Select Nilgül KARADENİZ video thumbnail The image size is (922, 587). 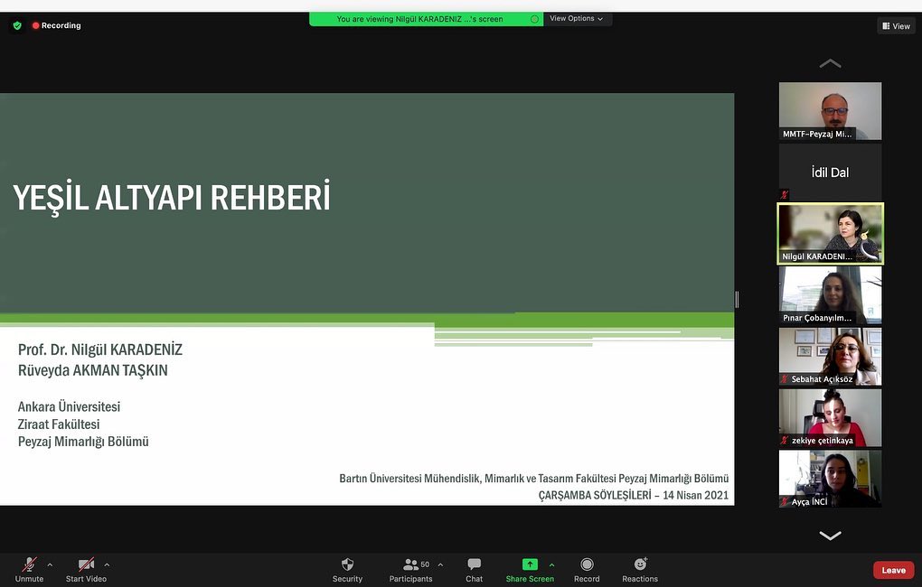[x=831, y=234]
